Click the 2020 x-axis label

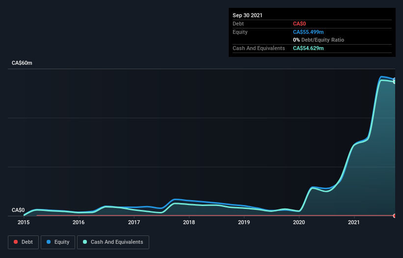pyautogui.click(x=299, y=222)
